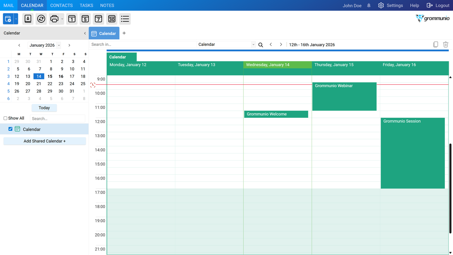Viewport: 453px width, 255px height.
Task: Click the Settings text label
Action: pyautogui.click(x=395, y=6)
